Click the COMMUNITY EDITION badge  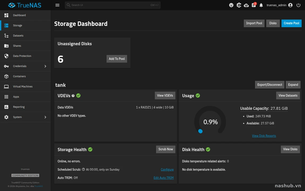click(25, 175)
